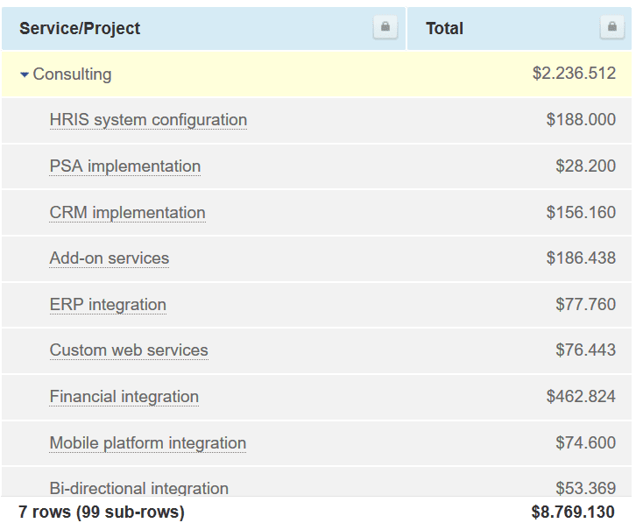Screen dimensions: 636x523
Task: Select the grand total $8.769.130
Action: pyautogui.click(x=573, y=512)
